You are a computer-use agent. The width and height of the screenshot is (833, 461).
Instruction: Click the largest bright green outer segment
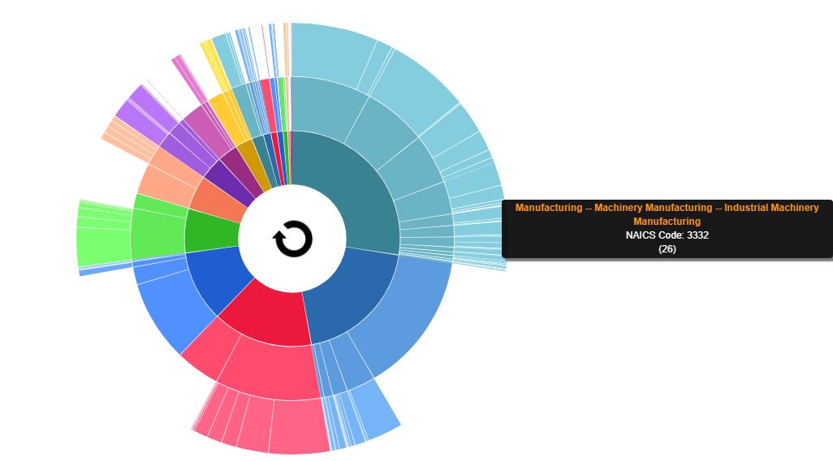103,245
